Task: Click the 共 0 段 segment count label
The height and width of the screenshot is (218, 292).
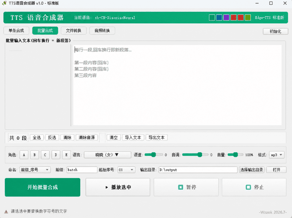Action: pos(18,138)
